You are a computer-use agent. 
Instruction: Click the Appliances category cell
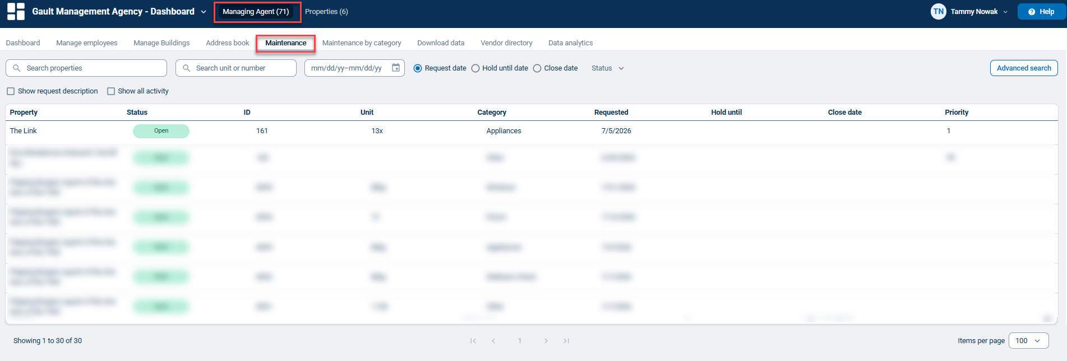coord(504,131)
